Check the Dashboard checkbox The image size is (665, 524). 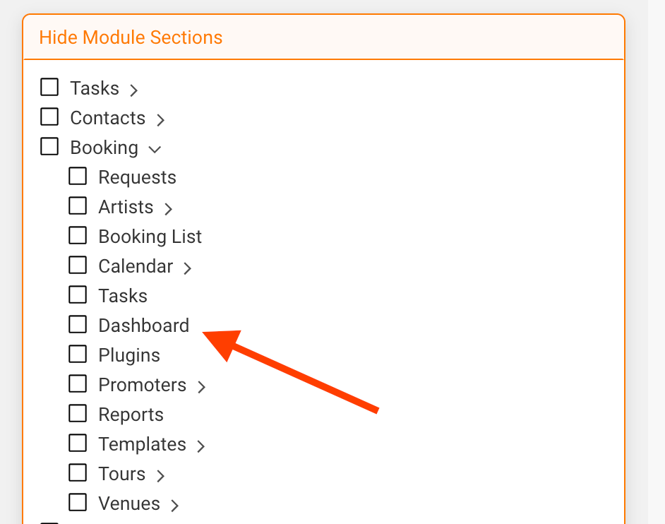78,325
